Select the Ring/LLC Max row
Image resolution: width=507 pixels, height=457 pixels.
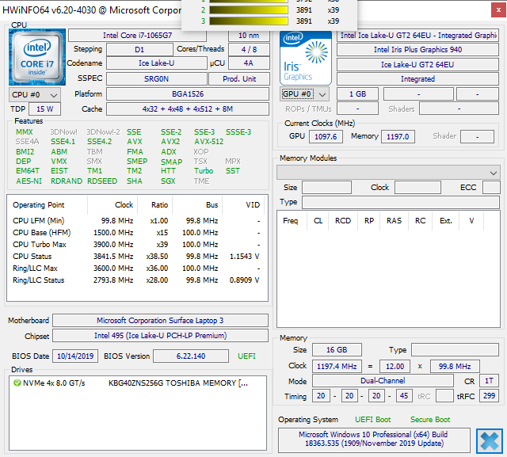[135, 268]
